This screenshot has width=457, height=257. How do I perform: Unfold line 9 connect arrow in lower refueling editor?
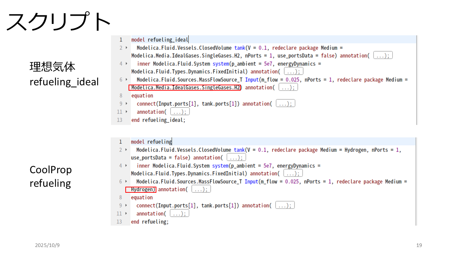tap(126, 205)
